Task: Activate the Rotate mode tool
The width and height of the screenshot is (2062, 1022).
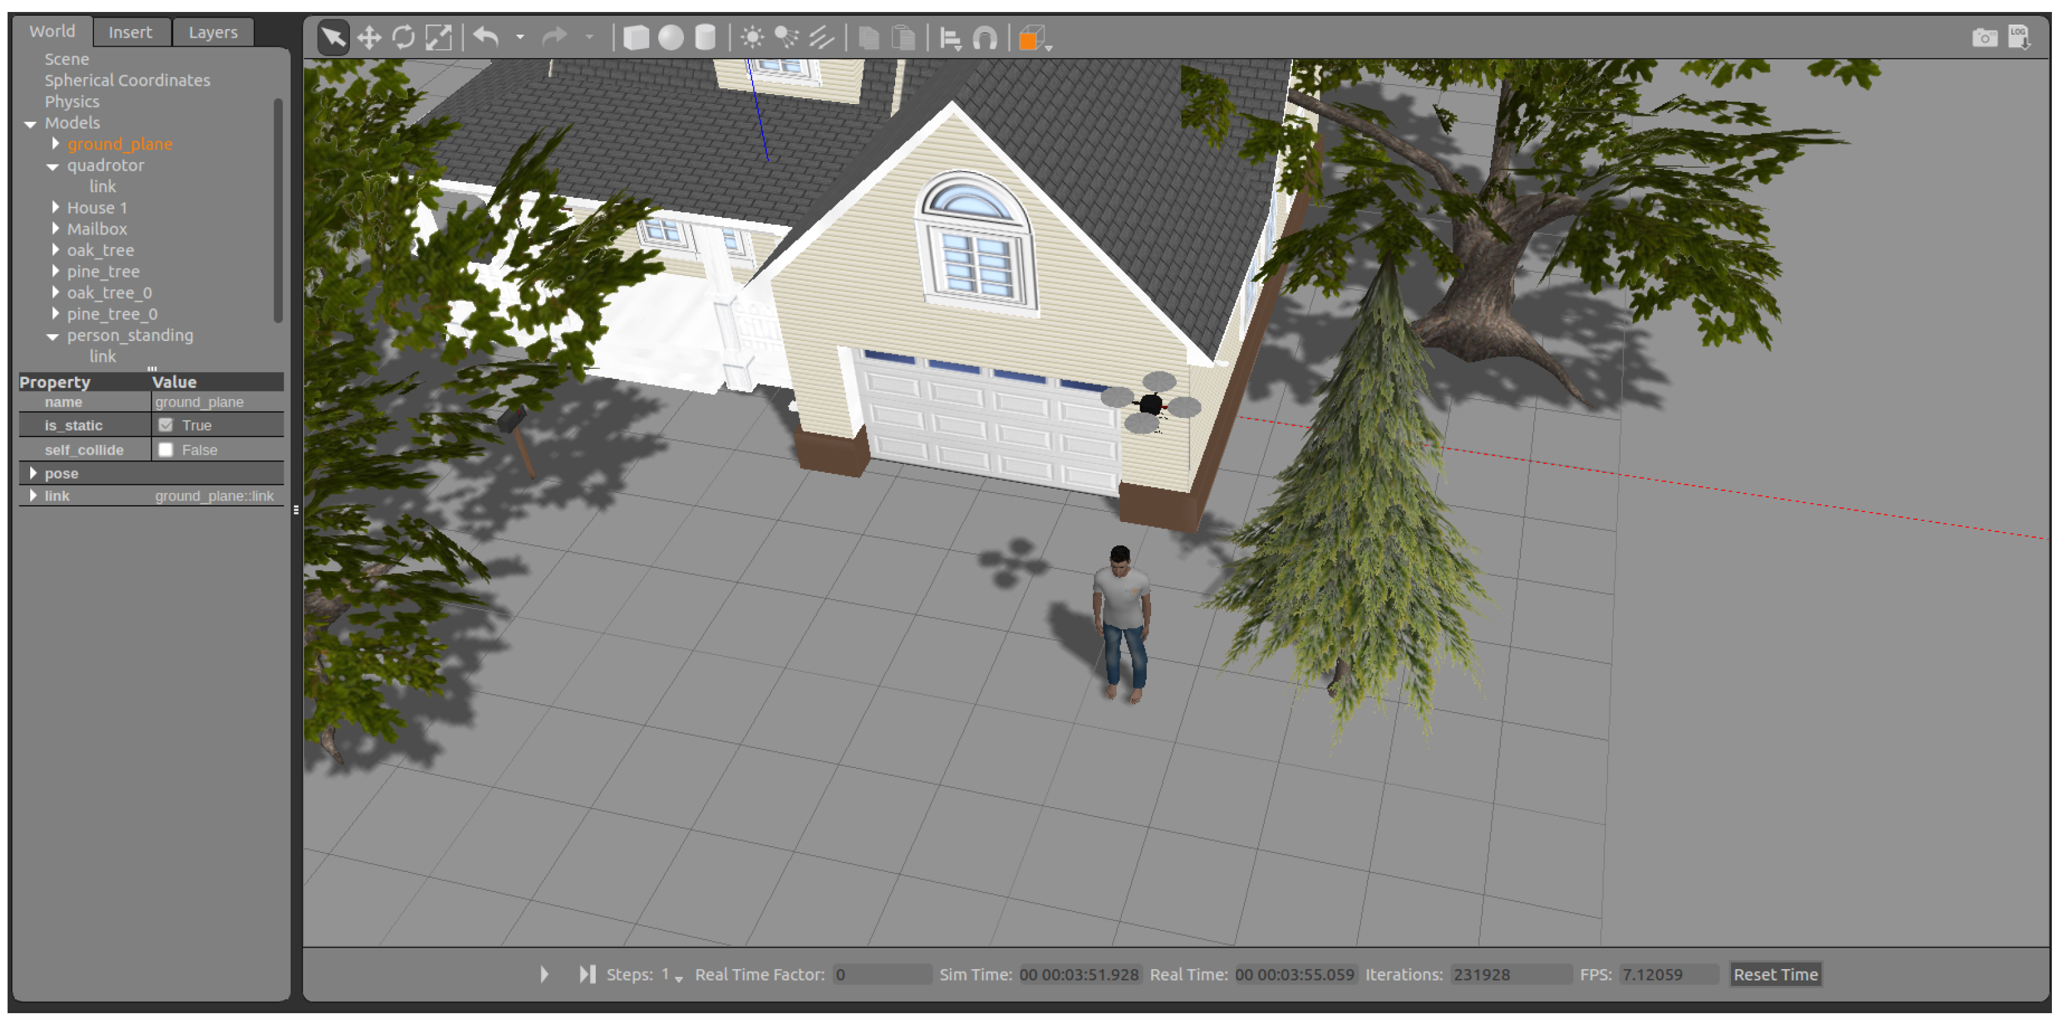Action: click(x=403, y=37)
